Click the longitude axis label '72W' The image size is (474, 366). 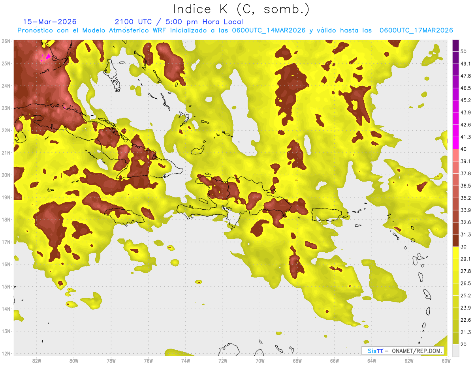coord(222,361)
